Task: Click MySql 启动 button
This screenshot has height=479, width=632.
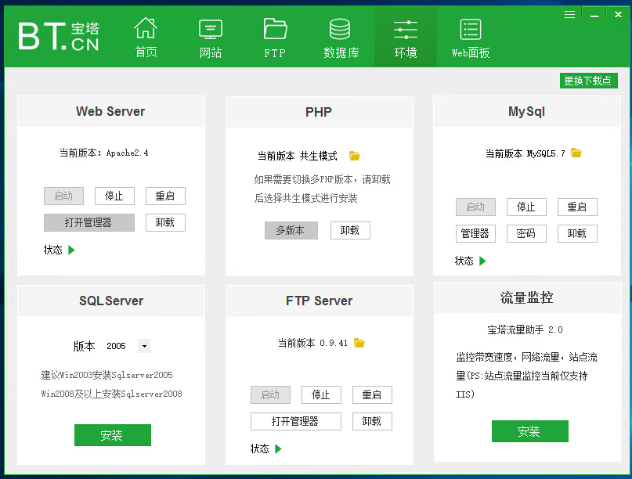Action: point(475,207)
